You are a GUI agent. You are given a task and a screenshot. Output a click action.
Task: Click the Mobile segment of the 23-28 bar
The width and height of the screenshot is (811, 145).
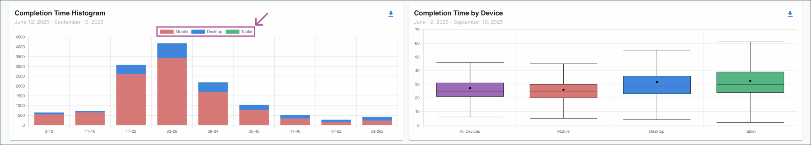[172, 91]
